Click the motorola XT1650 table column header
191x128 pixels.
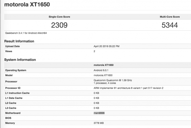(104, 65)
